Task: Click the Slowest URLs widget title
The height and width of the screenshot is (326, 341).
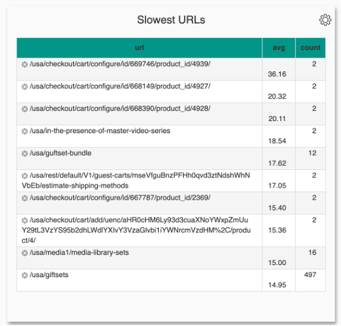Action: click(x=171, y=20)
